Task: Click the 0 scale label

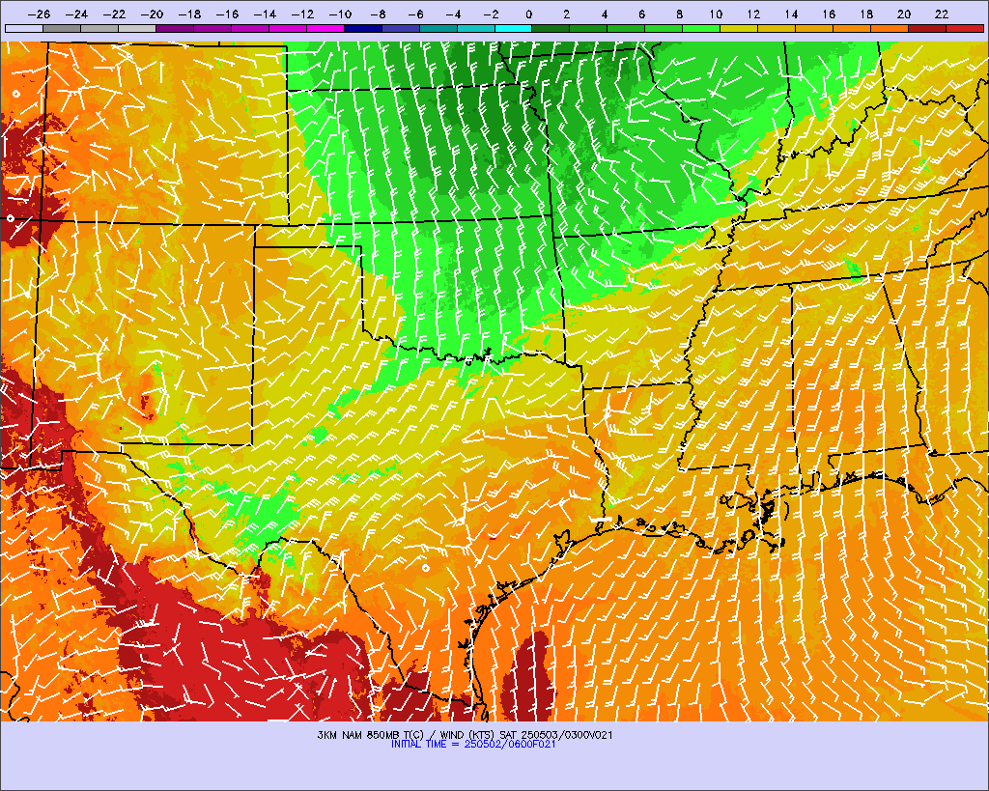Action: coord(528,14)
